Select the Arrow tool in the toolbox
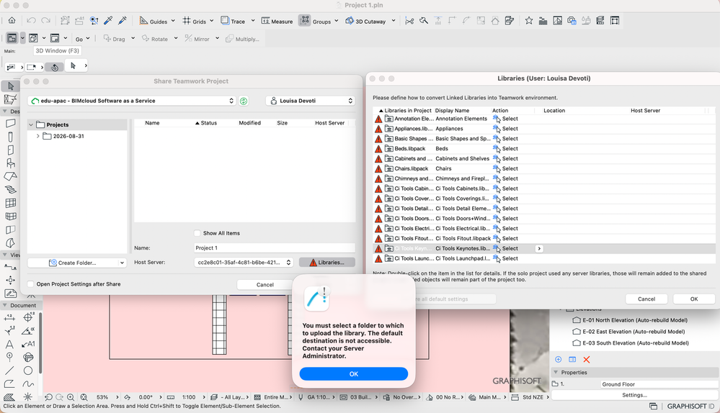Screen dimensions: 720x413 coord(11,86)
